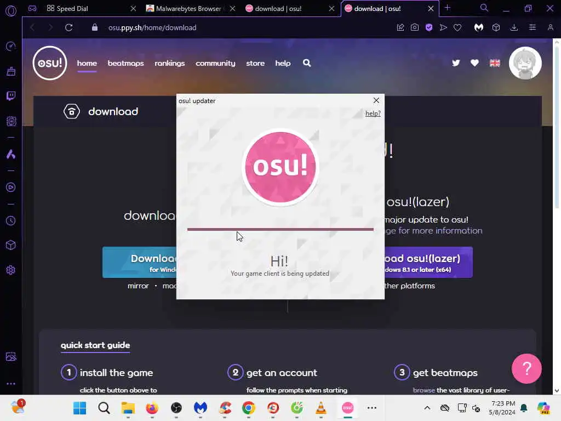Open GX Cleaner in sidebar
The image size is (561, 421).
coord(11,71)
